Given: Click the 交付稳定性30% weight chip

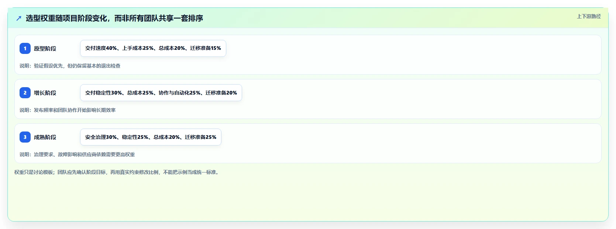Looking at the screenshot, I should (161, 93).
